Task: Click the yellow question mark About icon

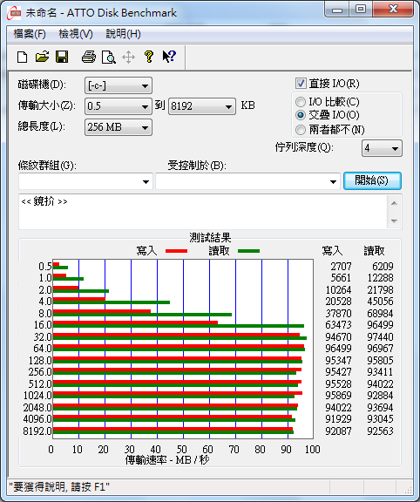Action: click(148, 57)
